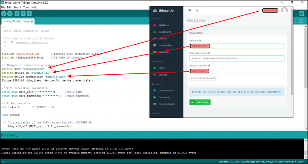Click the Arduino code editor vertical scrollbar
The image size is (308, 164).
pos(306,59)
